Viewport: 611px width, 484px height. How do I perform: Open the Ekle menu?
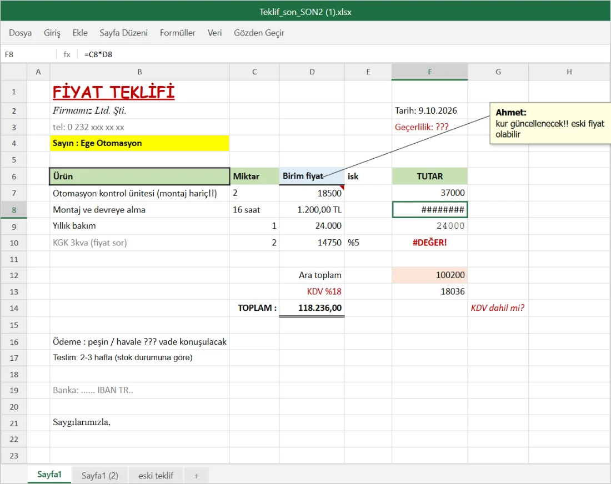[80, 33]
